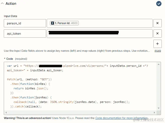Click the blue checkmark status icon
Screen dimensions: 165x123
pos(159,4)
